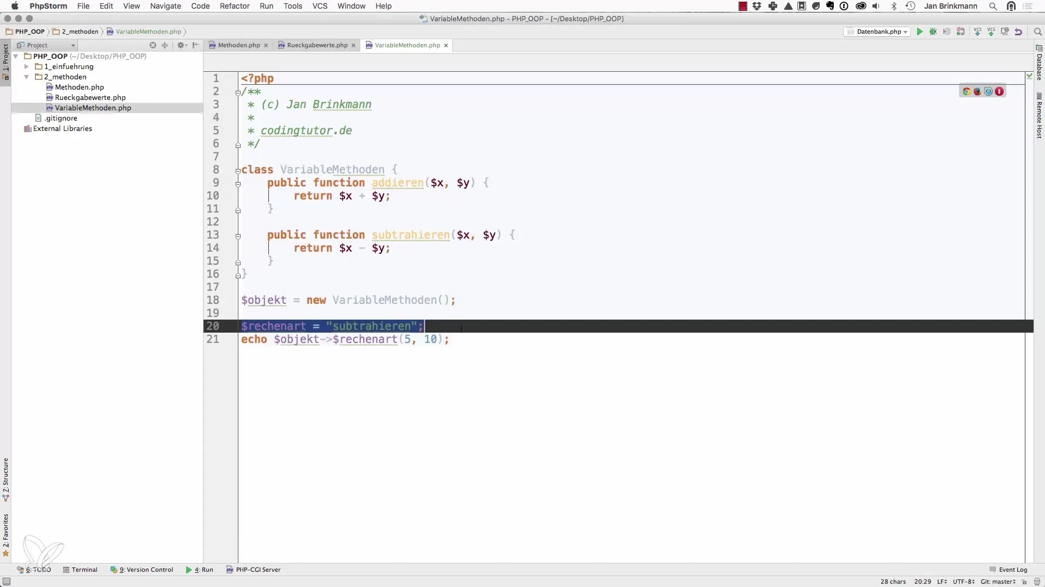Select .gitignore file in project tree
The width and height of the screenshot is (1045, 587).
coord(56,118)
